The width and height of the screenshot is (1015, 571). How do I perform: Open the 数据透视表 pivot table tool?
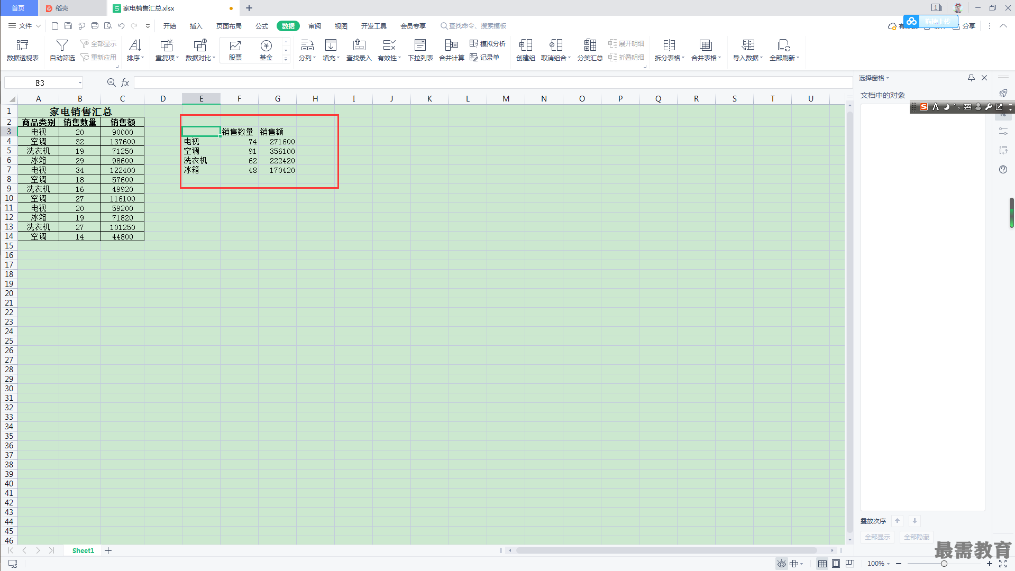tap(23, 50)
